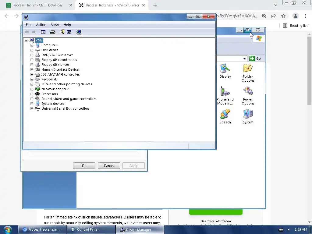Click the VM2 computer root icon
This screenshot has width=312, height=234.
[x=32, y=40]
